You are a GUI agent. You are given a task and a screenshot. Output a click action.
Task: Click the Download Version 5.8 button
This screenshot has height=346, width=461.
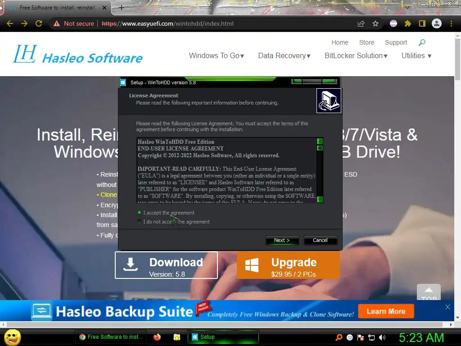click(167, 265)
